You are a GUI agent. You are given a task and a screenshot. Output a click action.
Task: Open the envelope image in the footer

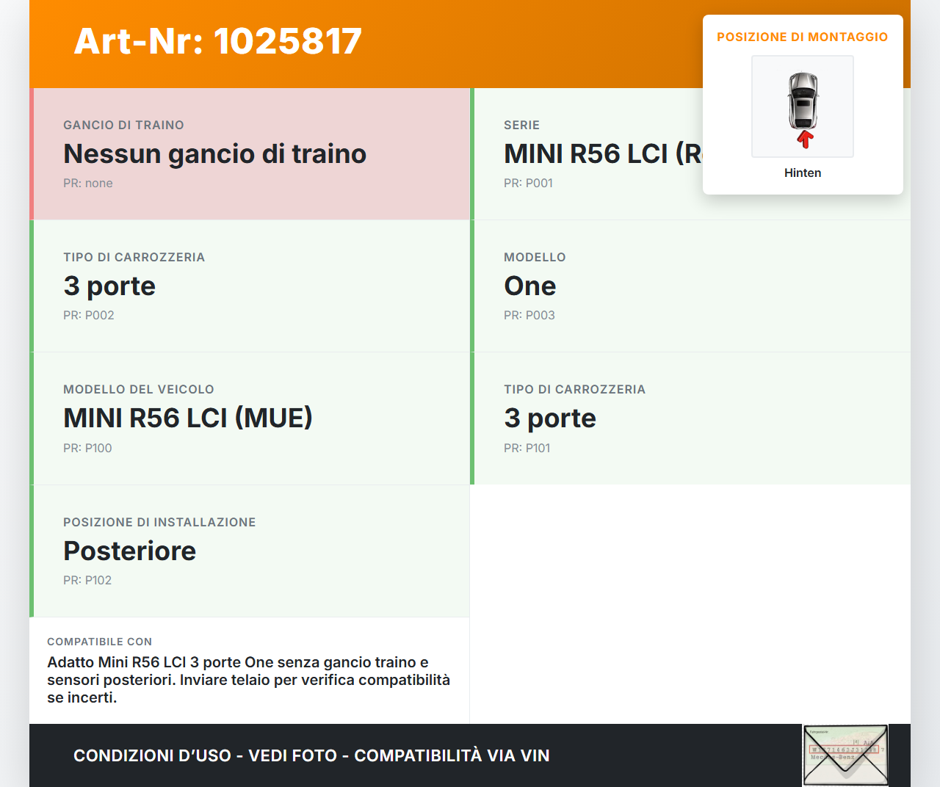coord(845,755)
